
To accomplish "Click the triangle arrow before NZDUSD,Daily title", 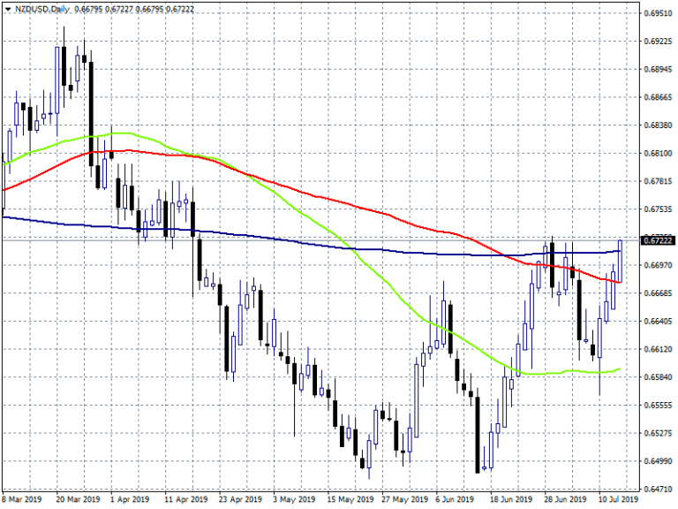I will pyautogui.click(x=6, y=10).
